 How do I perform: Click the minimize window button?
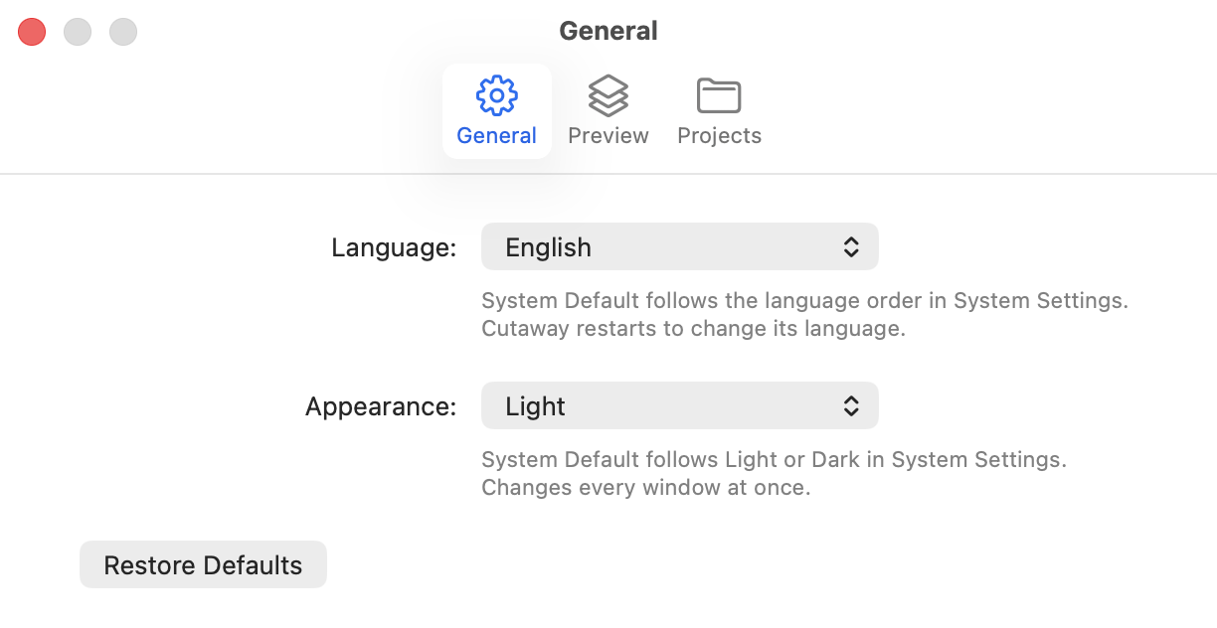pos(78,32)
